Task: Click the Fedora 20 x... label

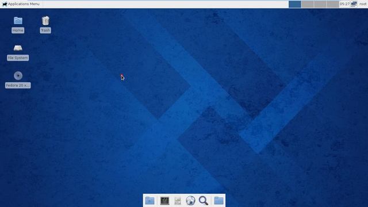Action: 18,85
